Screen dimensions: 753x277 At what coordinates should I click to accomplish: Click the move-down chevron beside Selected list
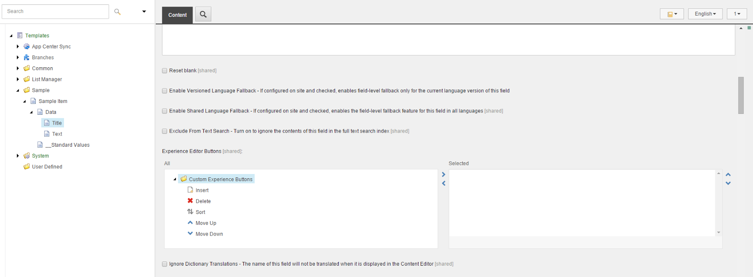[x=728, y=183]
